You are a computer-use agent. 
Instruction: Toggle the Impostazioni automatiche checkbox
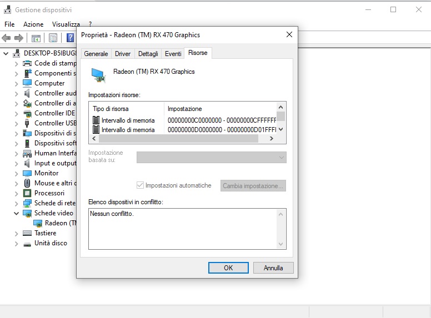click(140, 185)
